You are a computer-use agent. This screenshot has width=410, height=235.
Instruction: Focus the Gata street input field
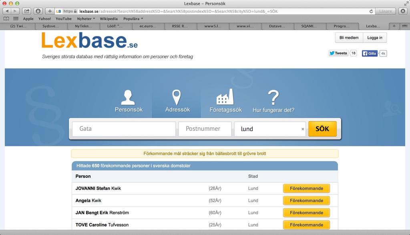pos(124,129)
